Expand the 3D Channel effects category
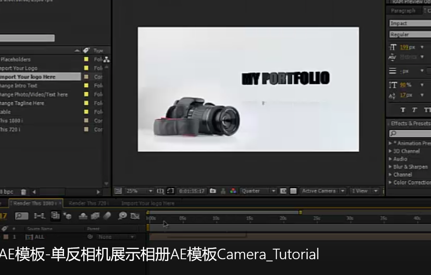431x275 pixels. (390, 151)
